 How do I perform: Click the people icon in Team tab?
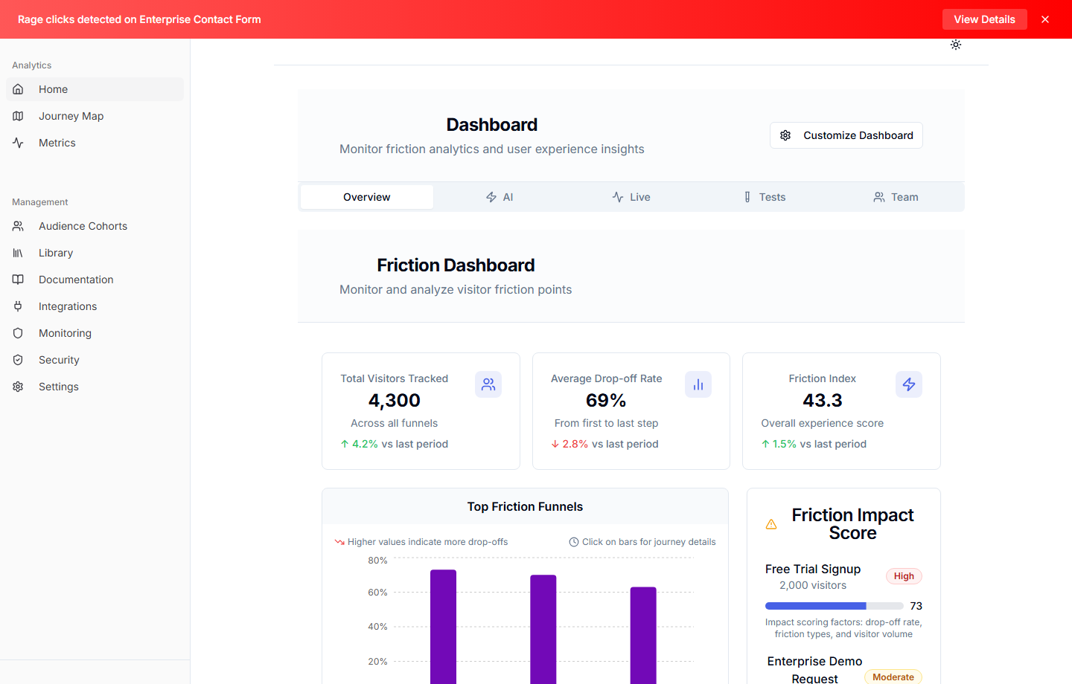coord(879,197)
